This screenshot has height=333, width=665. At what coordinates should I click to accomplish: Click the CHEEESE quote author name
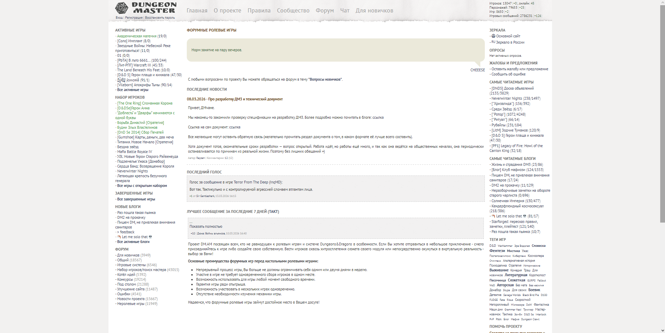[x=477, y=70]
